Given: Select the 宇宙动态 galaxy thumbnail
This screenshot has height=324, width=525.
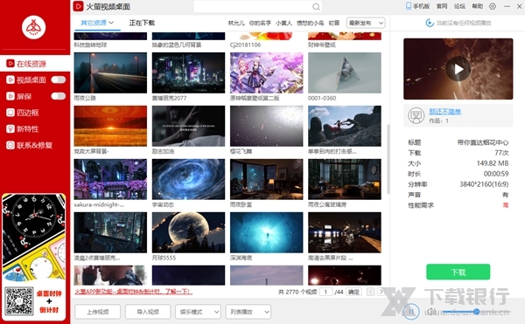Looking at the screenshot, I should (188, 179).
